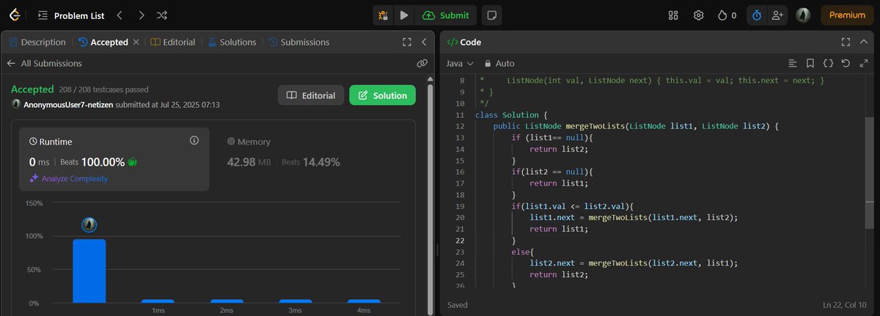Show the Runtime info icon
Screen dimensions: 880x316
pos(194,140)
